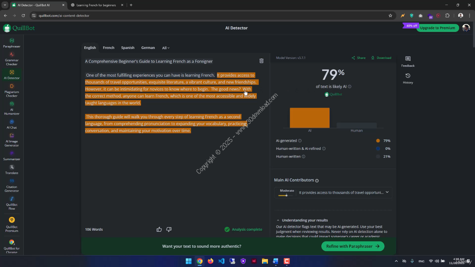Give thumbs up on analysis

pos(159,230)
